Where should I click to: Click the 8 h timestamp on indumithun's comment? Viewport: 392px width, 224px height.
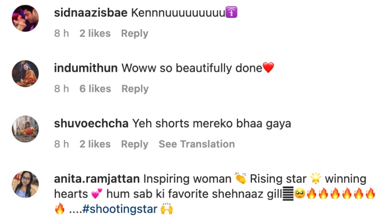point(61,89)
